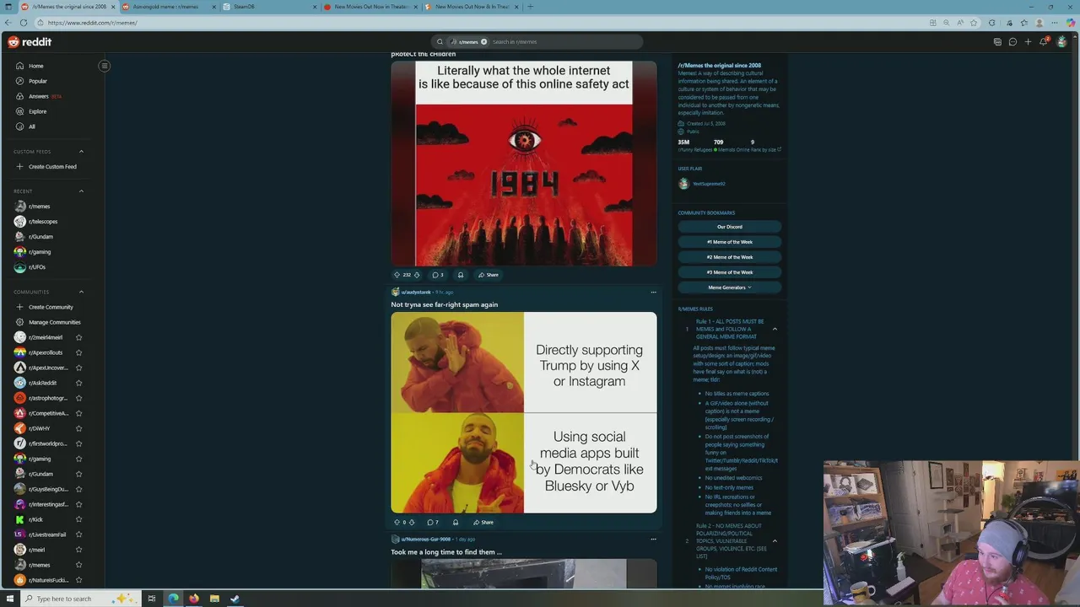Open options menu of 'Took me a long time' post
This screenshot has height=607, width=1080.
tap(653, 540)
